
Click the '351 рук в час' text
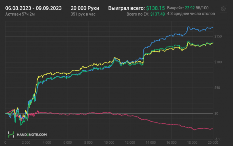click(x=83, y=14)
